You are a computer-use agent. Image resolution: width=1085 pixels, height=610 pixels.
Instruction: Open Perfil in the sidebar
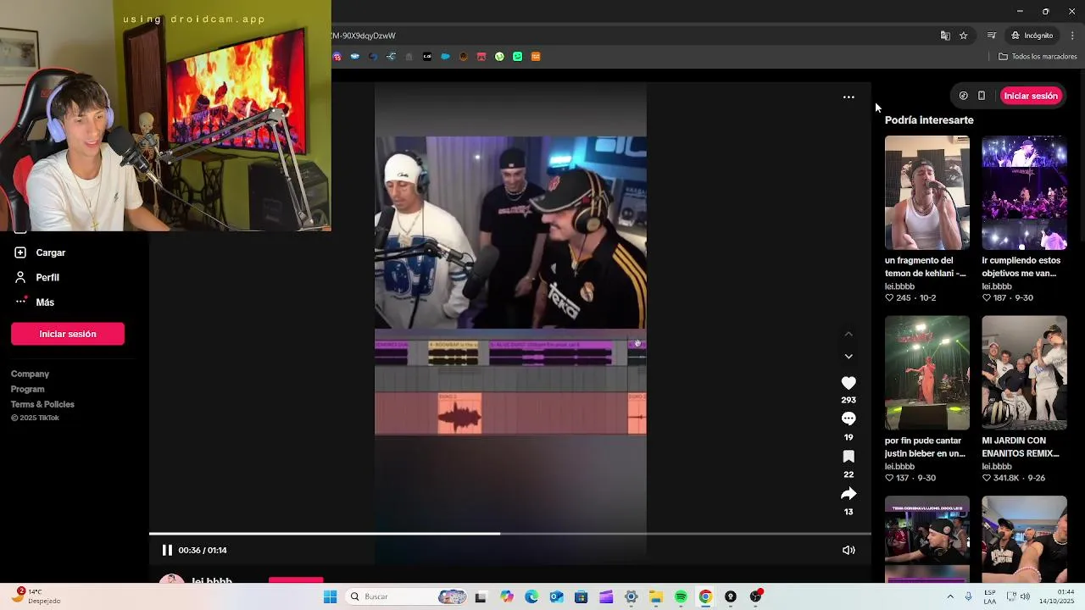[47, 277]
